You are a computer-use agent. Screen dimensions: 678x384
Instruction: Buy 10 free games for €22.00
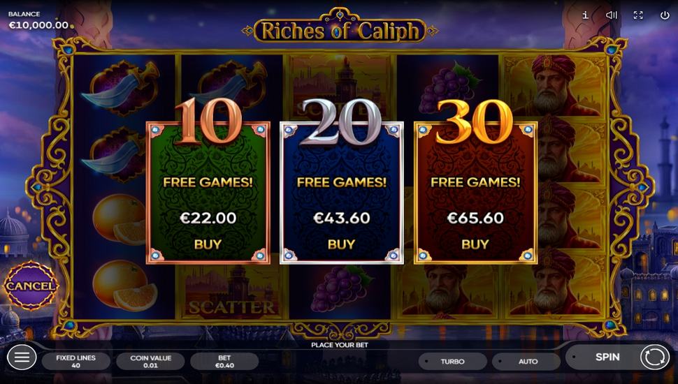point(208,244)
